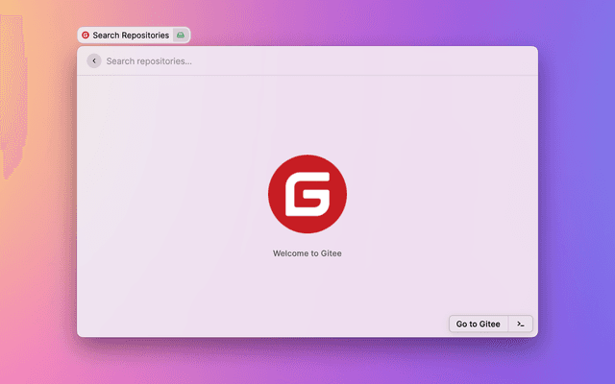Click the green icon next to Search Repositories

click(x=181, y=35)
